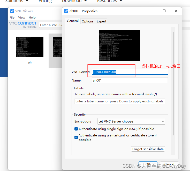Maximize the ah001 Properties dialog

164,11
